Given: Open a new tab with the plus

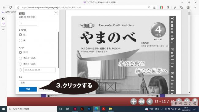Looking at the screenshot, I should coord(3,29).
